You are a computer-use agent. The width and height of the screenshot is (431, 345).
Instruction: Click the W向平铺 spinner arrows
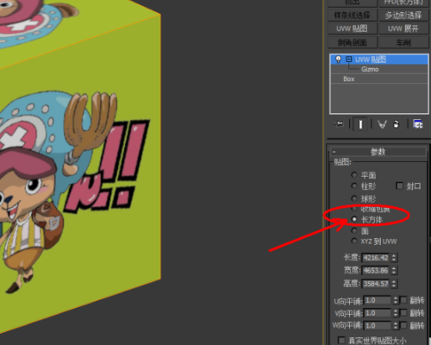(396, 326)
